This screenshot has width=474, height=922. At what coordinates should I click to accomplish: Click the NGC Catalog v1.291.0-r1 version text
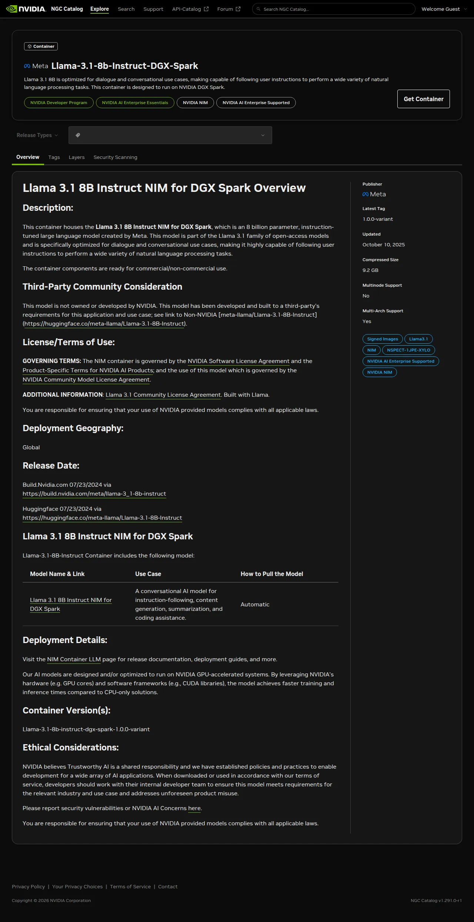436,901
